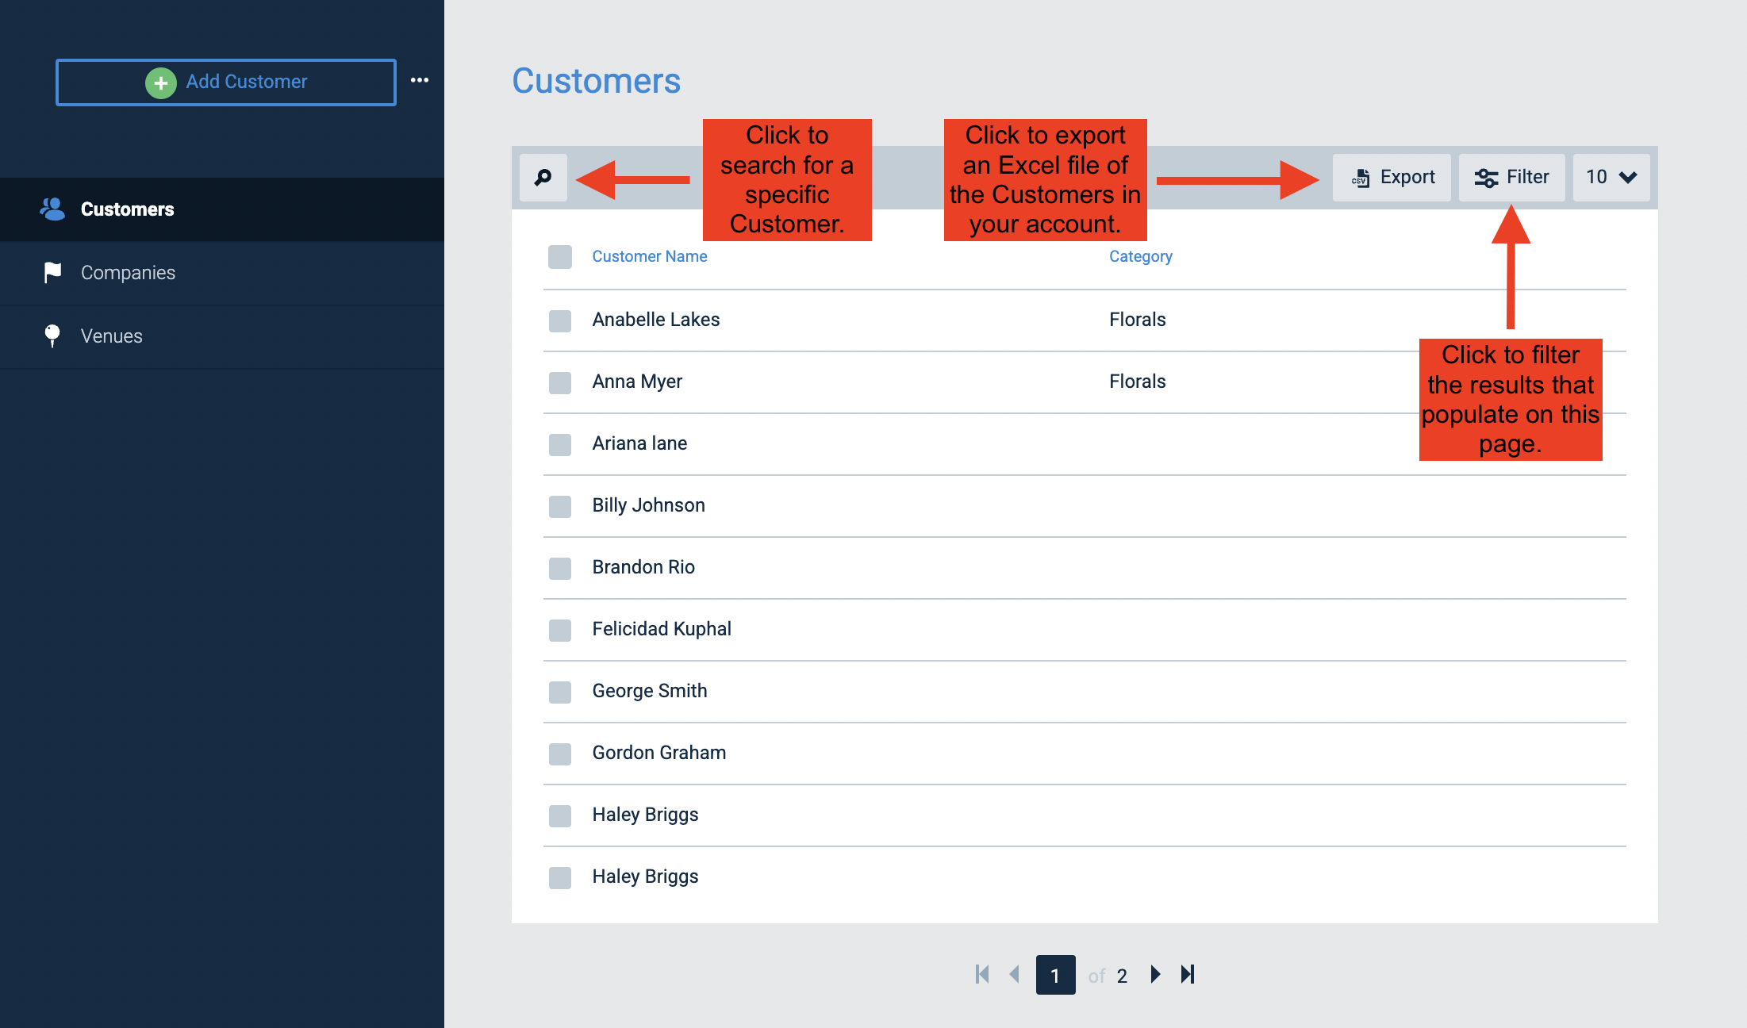Check the George Smith row checkbox
This screenshot has width=1747, height=1028.
(560, 692)
